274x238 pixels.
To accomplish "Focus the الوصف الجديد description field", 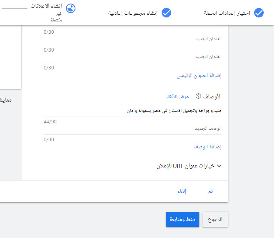I will pos(133,129).
